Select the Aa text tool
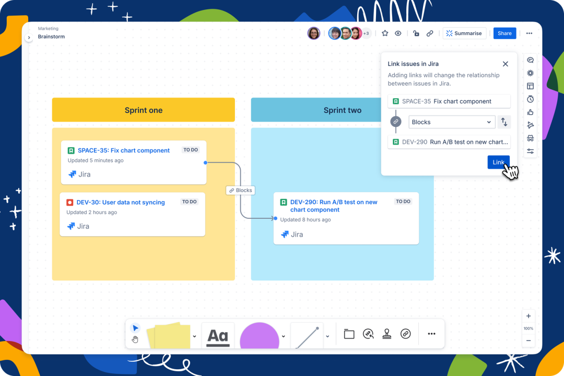564x376 pixels. tap(218, 336)
